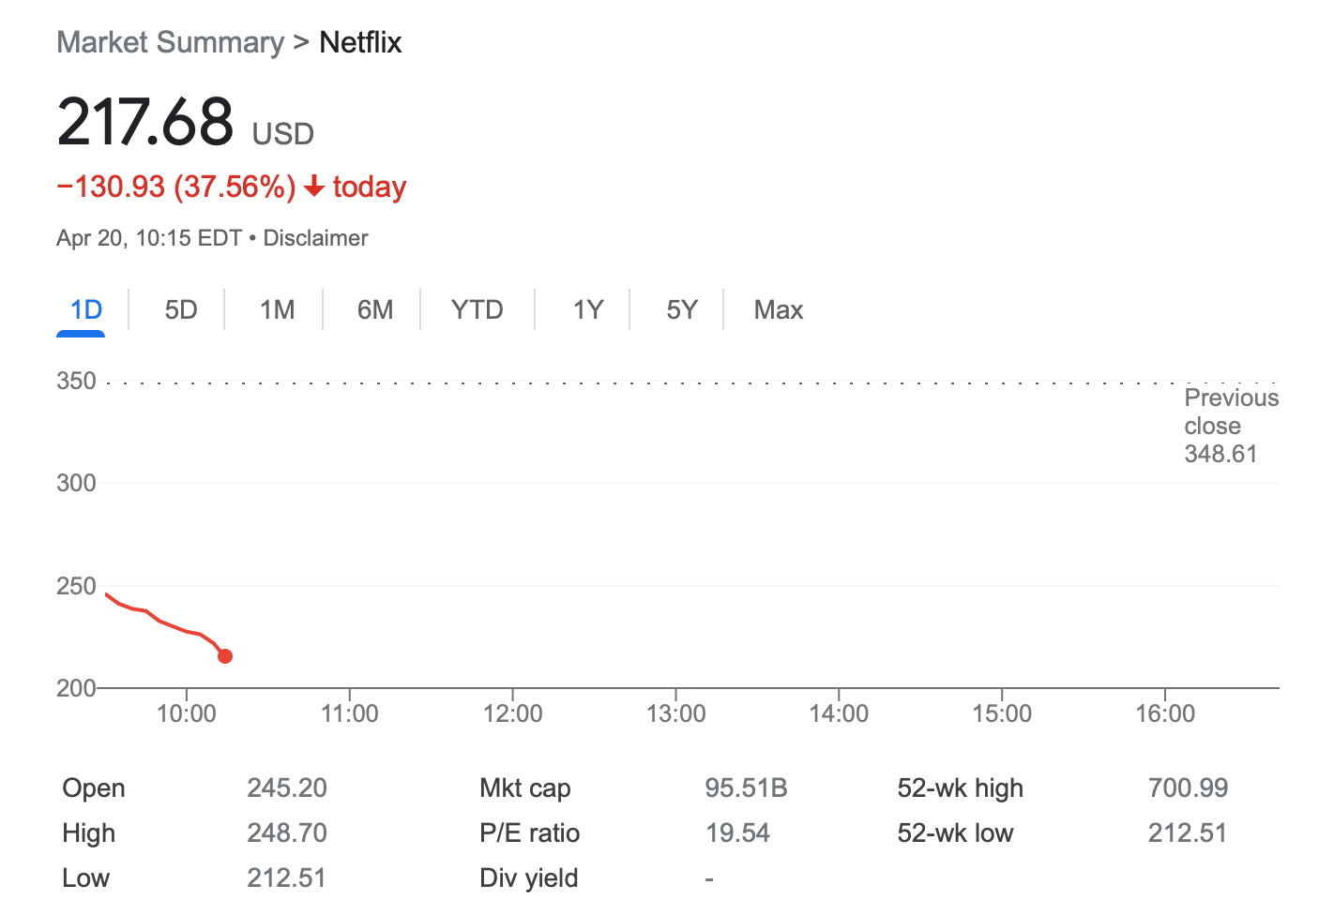Click the Mkt cap value 95.51B

(746, 788)
